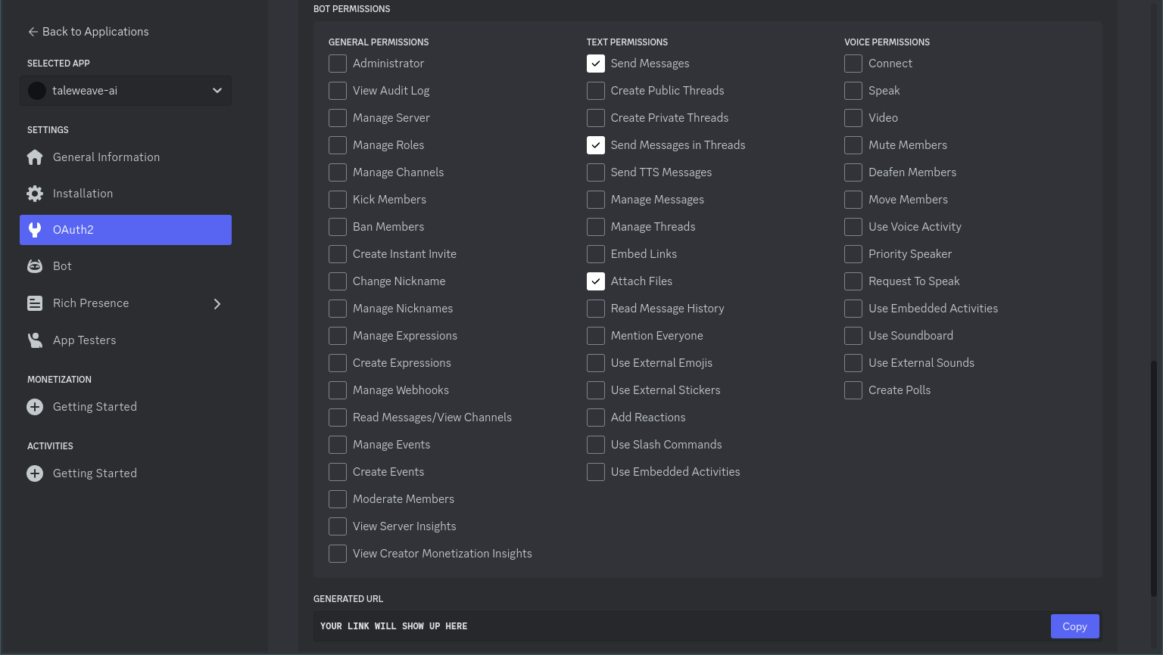The width and height of the screenshot is (1163, 655).
Task: Uncheck Send Messages in Threads
Action: click(596, 145)
